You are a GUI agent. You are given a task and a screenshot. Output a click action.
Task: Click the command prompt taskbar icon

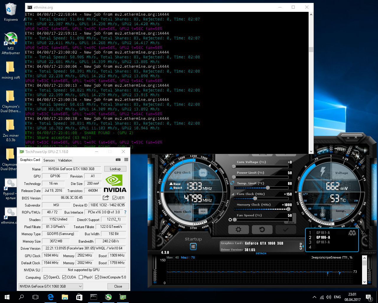pyautogui.click(x=94, y=297)
